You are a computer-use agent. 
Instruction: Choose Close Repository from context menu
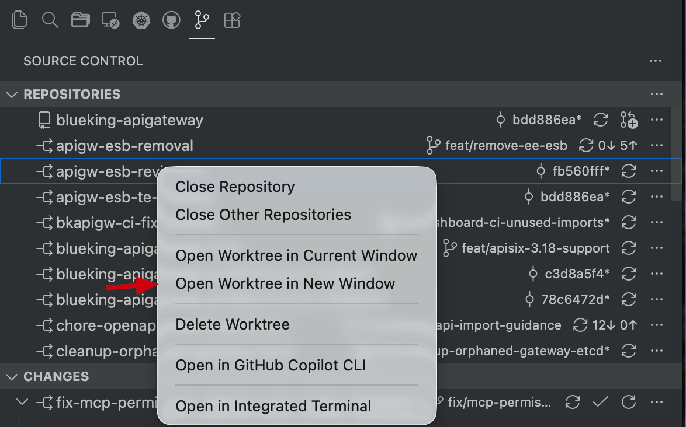coord(297,187)
